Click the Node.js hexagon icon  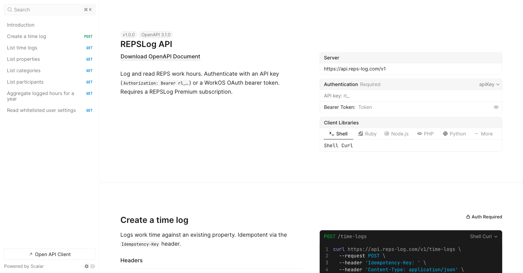tap(387, 134)
